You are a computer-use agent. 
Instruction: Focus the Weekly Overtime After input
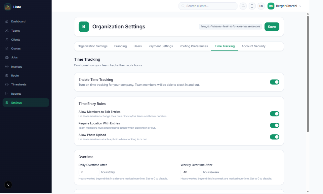[191, 172]
